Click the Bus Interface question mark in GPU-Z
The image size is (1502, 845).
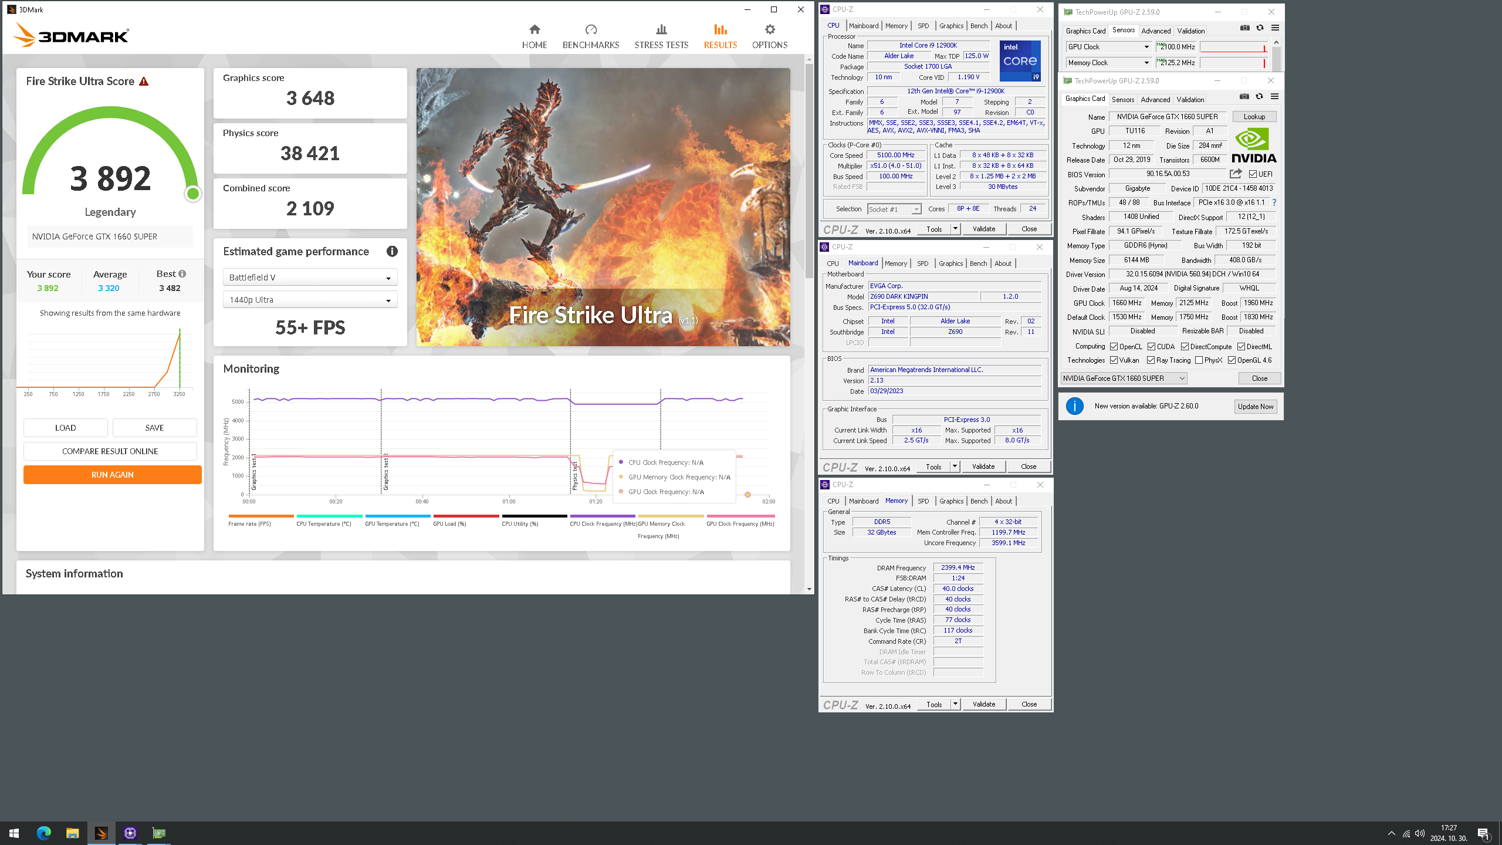click(1274, 202)
